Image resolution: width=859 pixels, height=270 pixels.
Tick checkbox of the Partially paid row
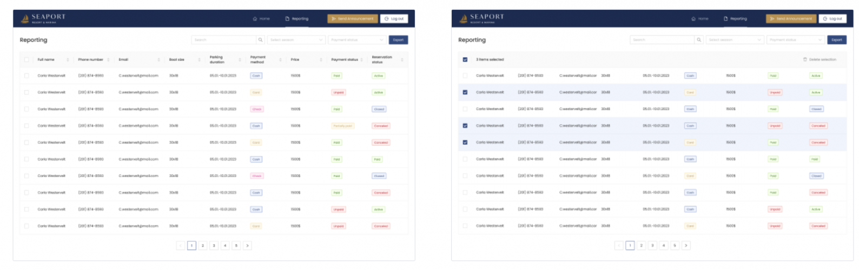pos(27,126)
